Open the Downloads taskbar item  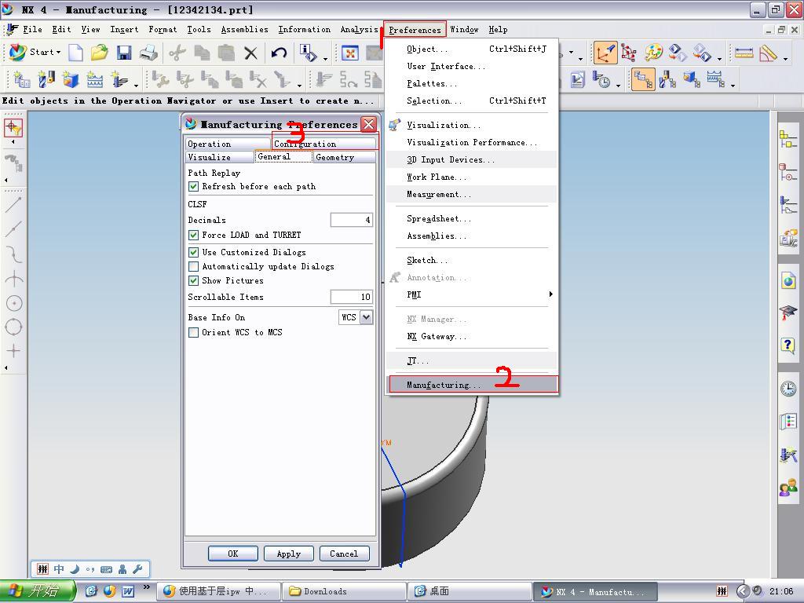click(344, 591)
